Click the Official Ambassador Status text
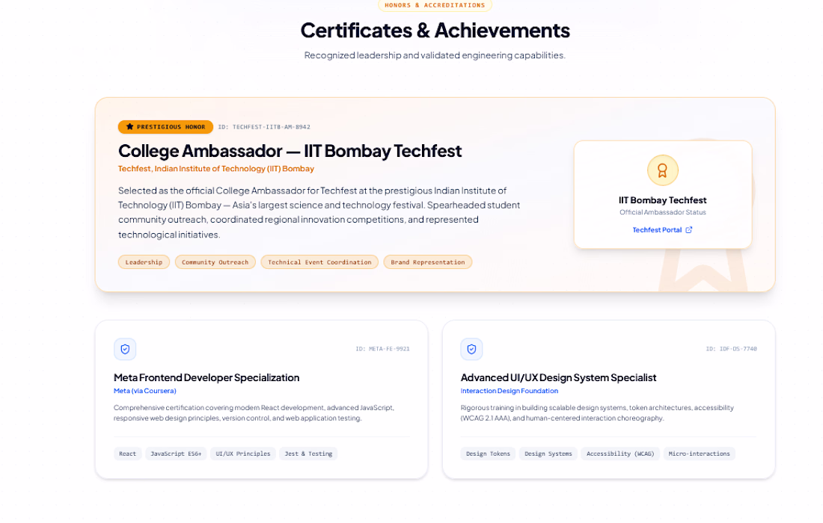The image size is (823, 523). (662, 212)
